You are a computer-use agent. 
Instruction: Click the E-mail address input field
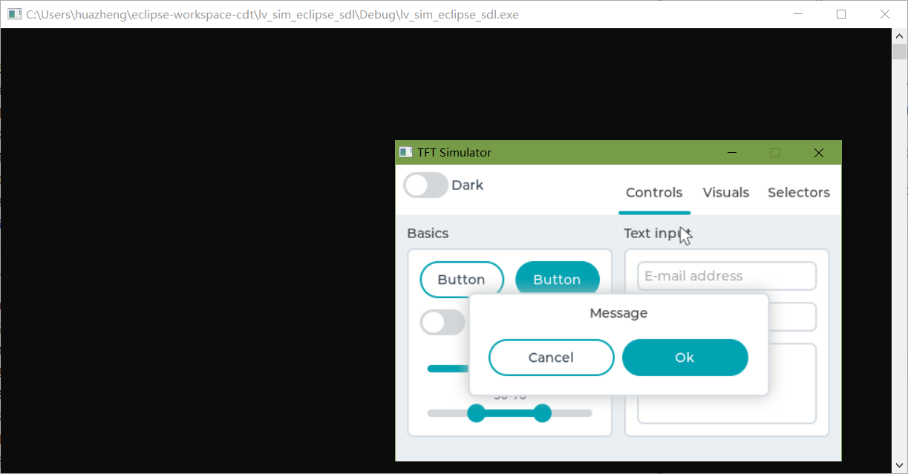click(726, 275)
